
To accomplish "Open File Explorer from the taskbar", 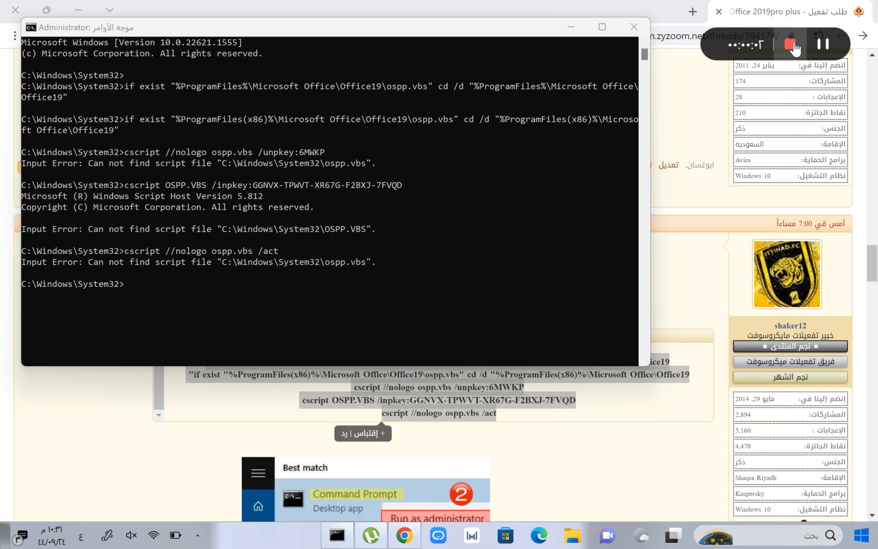I will coord(572,536).
